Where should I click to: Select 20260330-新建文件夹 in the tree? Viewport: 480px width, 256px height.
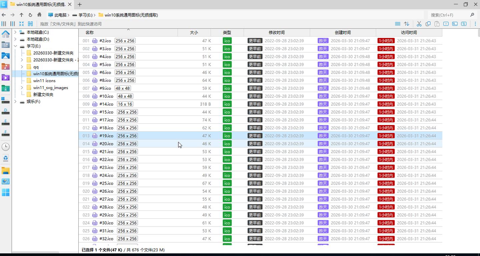click(x=53, y=53)
